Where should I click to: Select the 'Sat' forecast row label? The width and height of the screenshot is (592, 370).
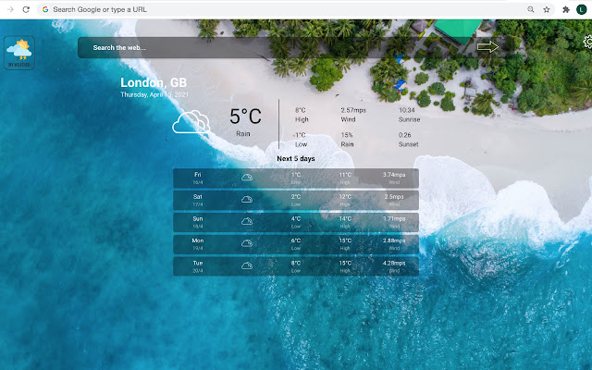pyautogui.click(x=198, y=197)
